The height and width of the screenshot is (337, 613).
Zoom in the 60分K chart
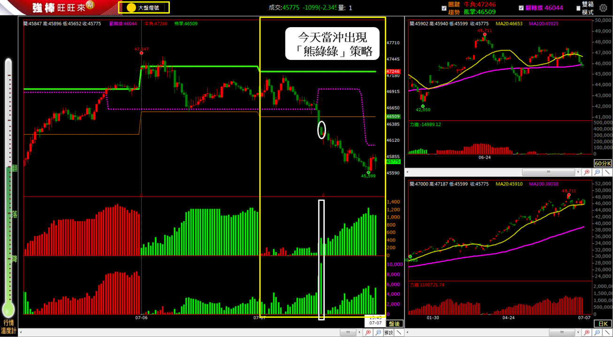(587, 172)
